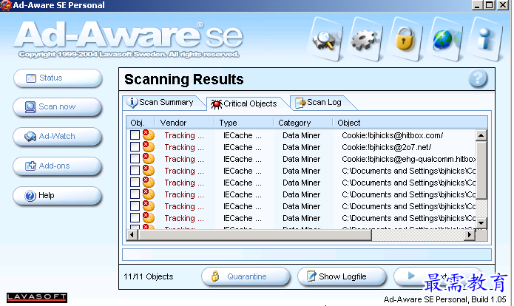This screenshot has height=306, width=514.
Task: Click the Quarantine button
Action: [246, 276]
